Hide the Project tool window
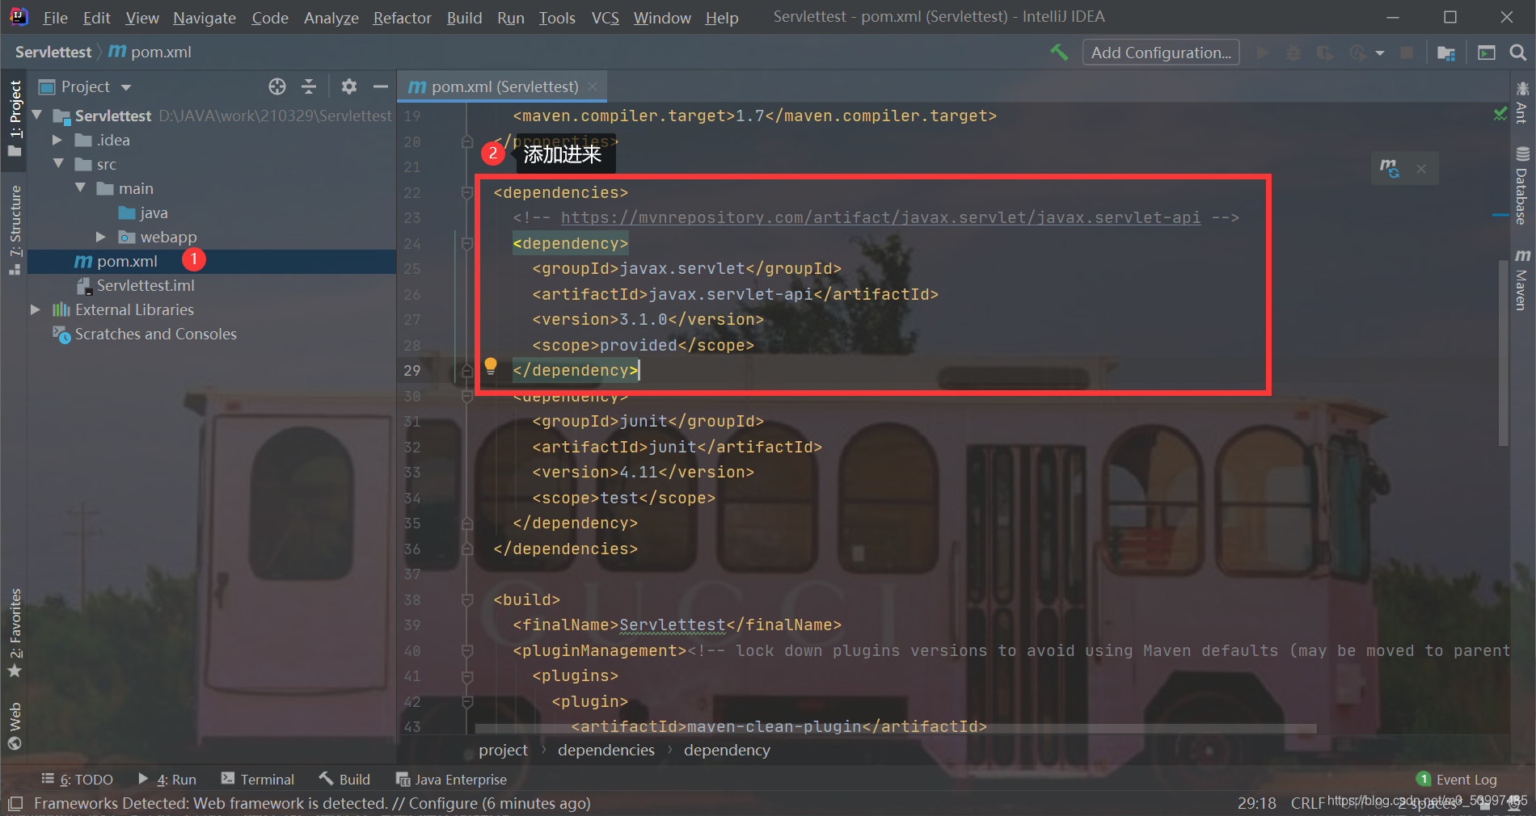This screenshot has height=816, width=1536. [381, 86]
